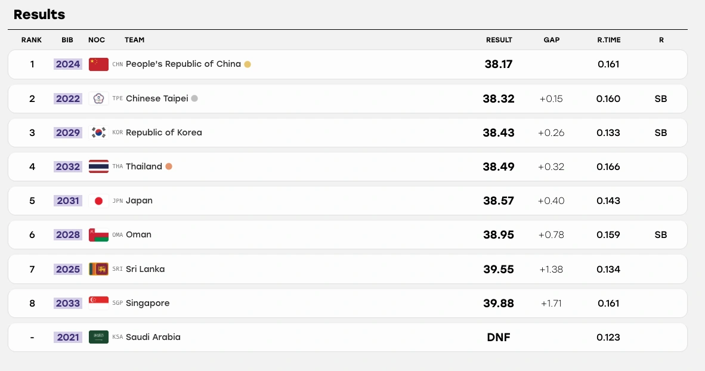The width and height of the screenshot is (705, 371).
Task: Select the Singapore team name
Action: coord(148,303)
